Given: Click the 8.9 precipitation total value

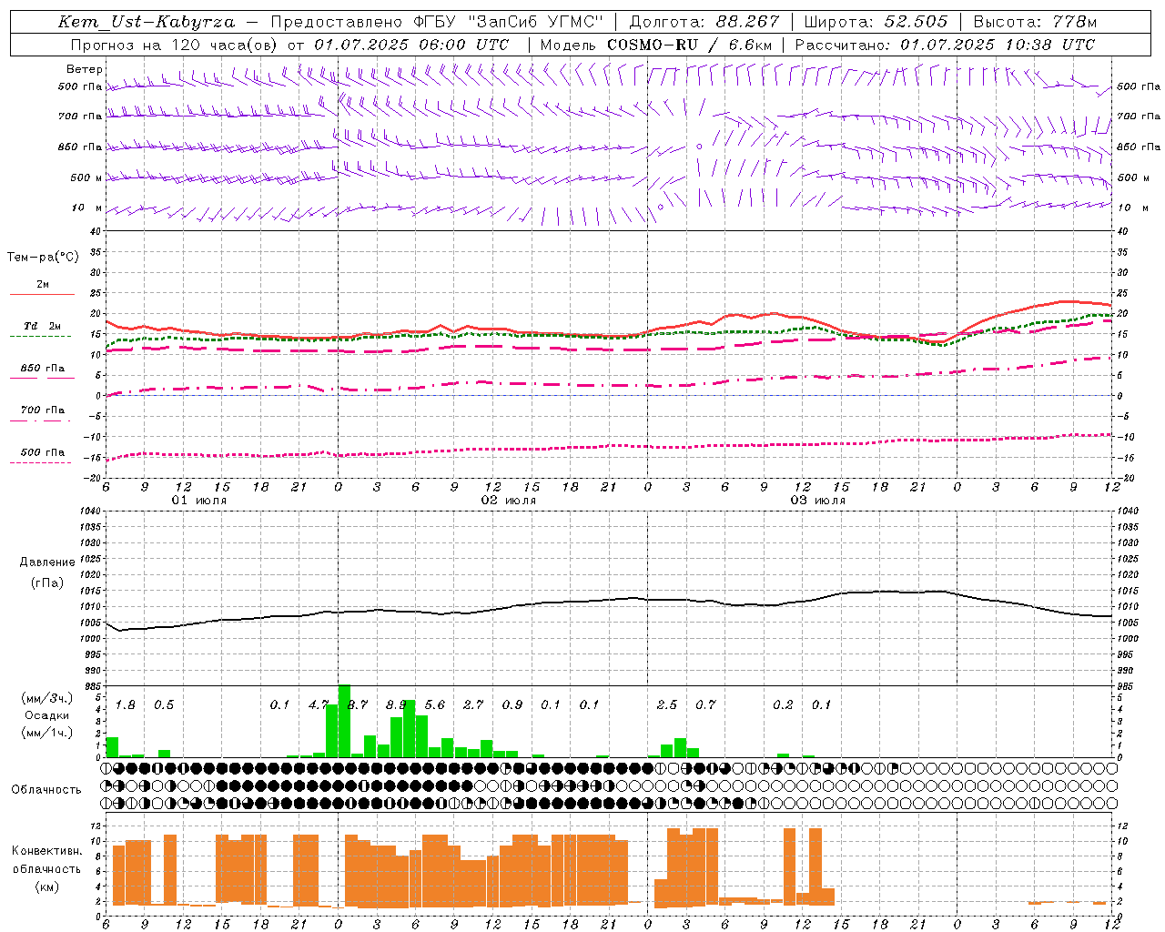Looking at the screenshot, I should 396,704.
